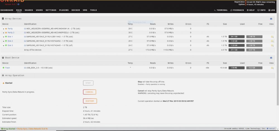Open the Parity device link

[x=10, y=29]
